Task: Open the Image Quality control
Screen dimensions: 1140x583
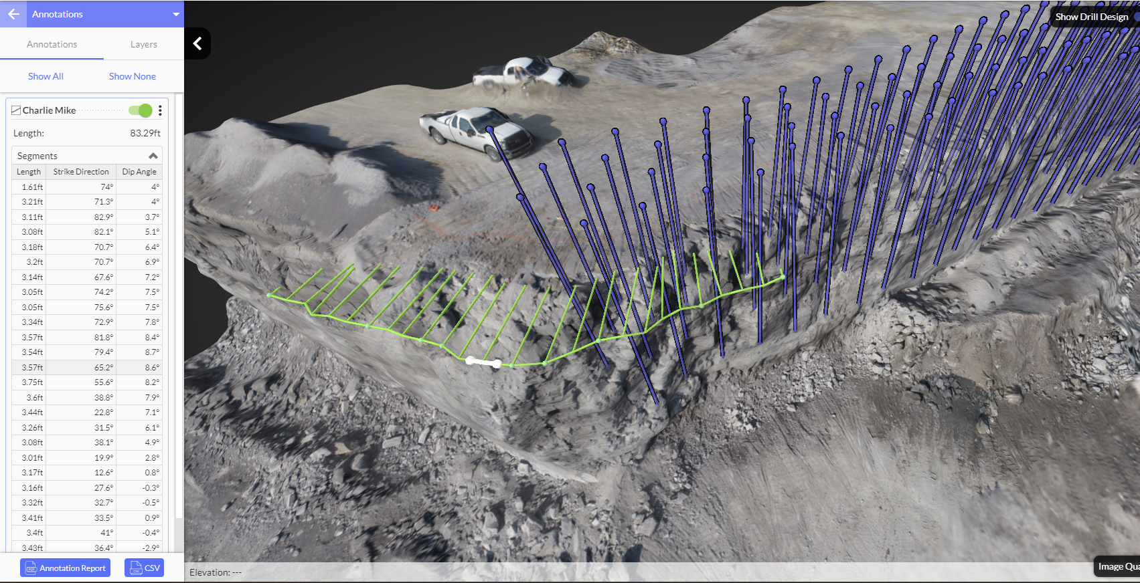Action: [1117, 566]
